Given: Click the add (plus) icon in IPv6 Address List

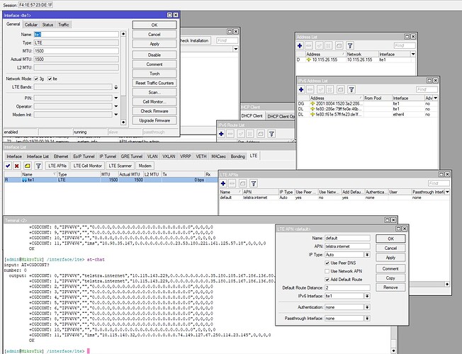Looking at the screenshot, I should coord(301,89).
